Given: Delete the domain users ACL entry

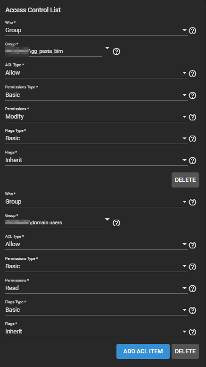Looking at the screenshot, I should (x=185, y=351).
